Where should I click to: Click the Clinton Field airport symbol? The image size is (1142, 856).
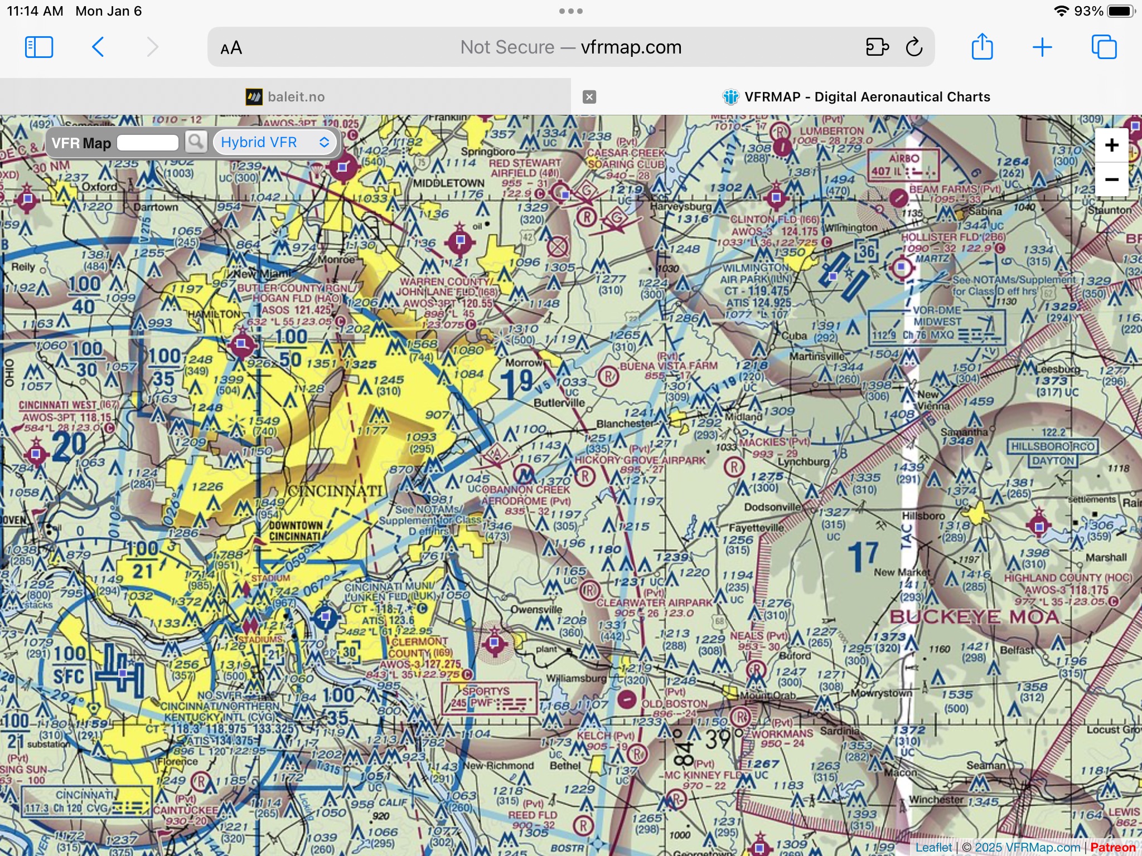pyautogui.click(x=776, y=197)
